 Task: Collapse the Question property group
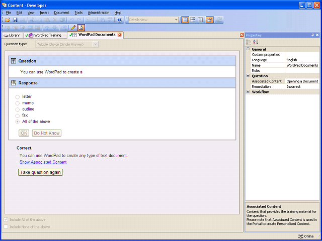tap(248, 76)
